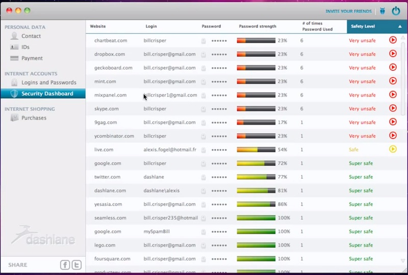Click twitter.com website cell
Viewport: 408px width, 275px height.
point(107,177)
